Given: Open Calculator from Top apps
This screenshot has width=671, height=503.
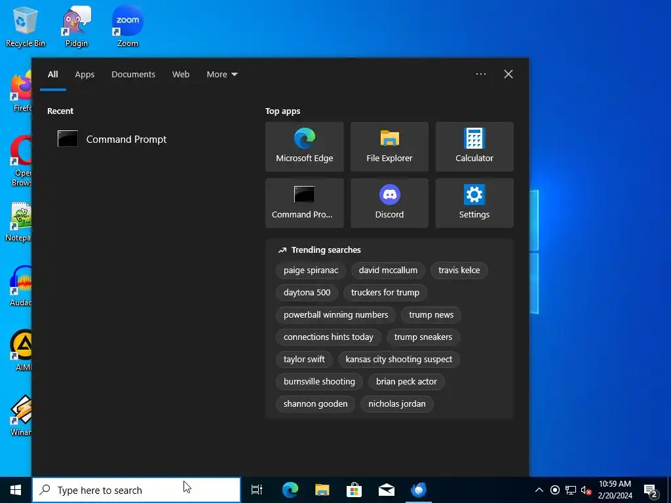Looking at the screenshot, I should click(474, 147).
